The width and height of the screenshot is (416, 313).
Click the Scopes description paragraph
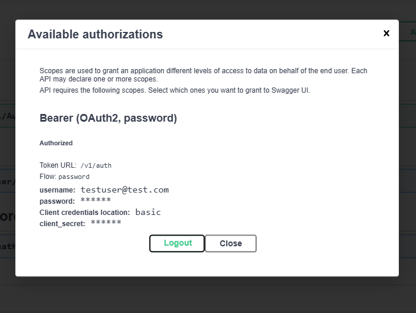coord(203,75)
